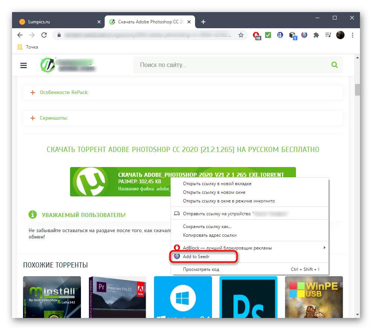Expand the Скриншоты section
This screenshot has width=372, height=330.
183,118
